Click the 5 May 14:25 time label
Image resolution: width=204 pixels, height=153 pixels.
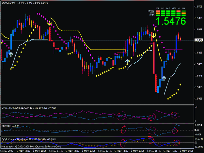pos(121,151)
